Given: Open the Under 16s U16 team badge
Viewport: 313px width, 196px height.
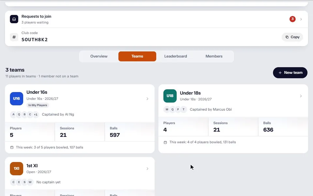Looking at the screenshot, I should [x=17, y=99].
